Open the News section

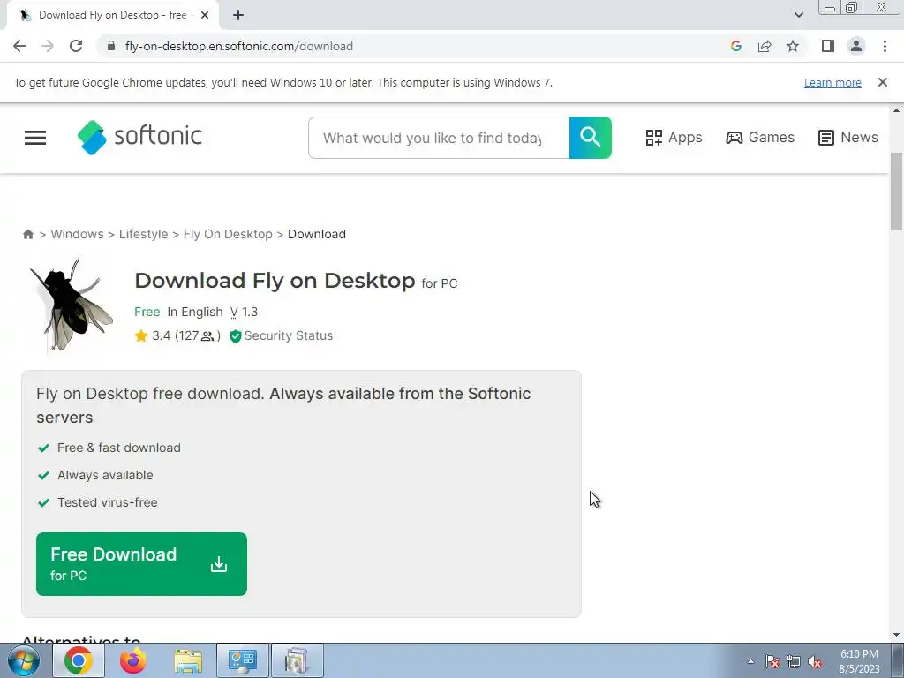848,137
